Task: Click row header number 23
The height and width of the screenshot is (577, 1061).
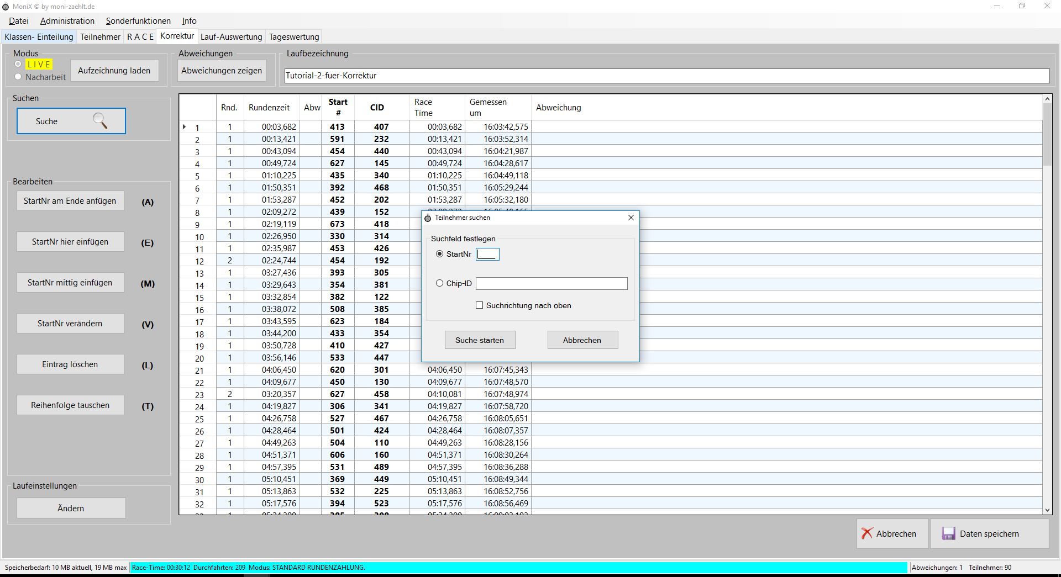Action: (199, 395)
